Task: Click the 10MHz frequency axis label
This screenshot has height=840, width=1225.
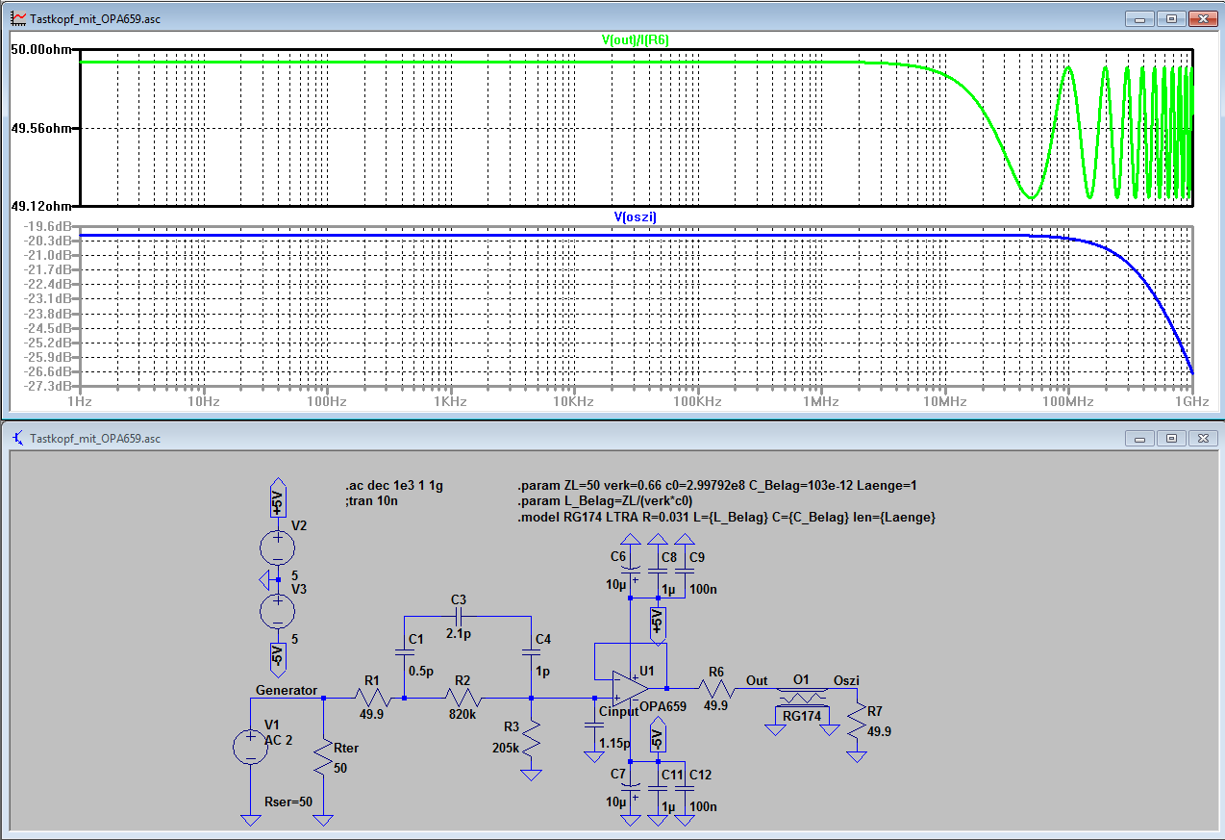Action: [x=943, y=400]
